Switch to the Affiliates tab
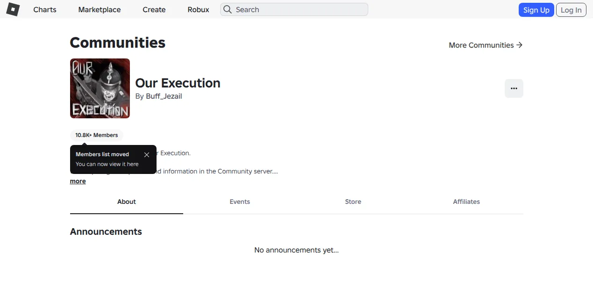This screenshot has height=289, width=593. coord(466,202)
